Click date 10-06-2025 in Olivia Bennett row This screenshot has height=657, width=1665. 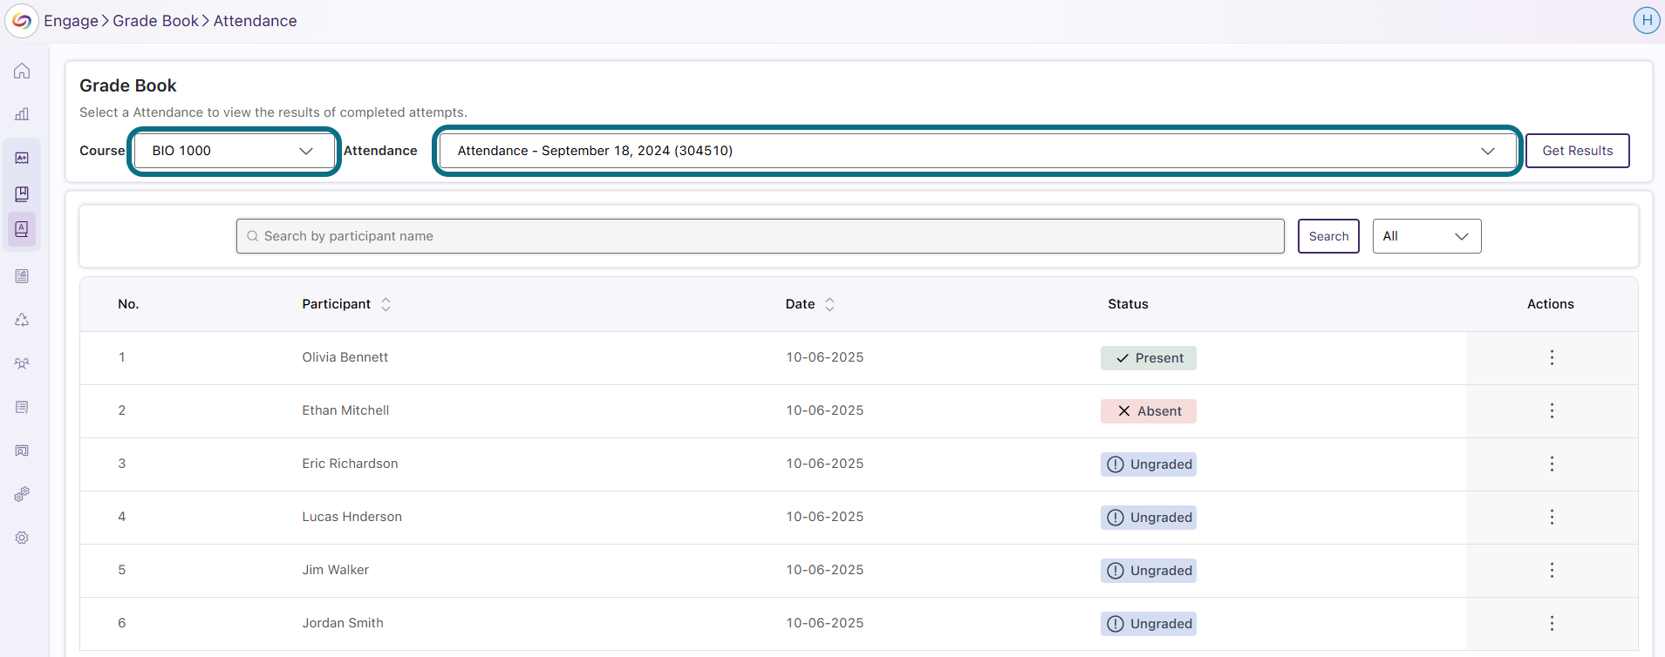click(x=825, y=357)
